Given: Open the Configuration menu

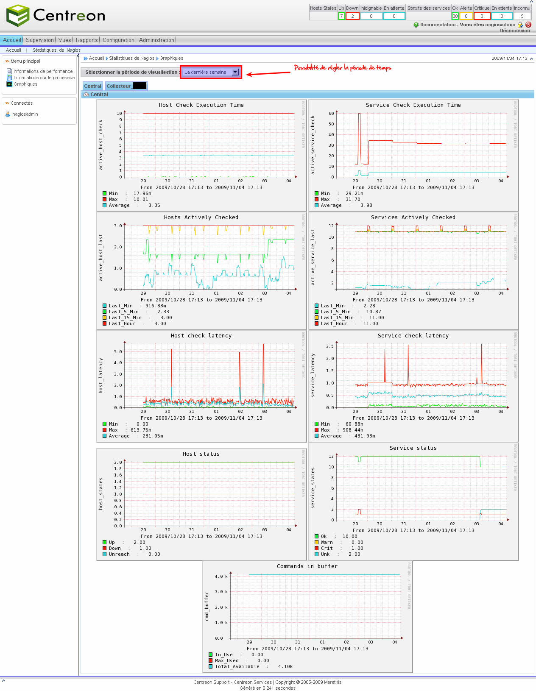Looking at the screenshot, I should (x=118, y=40).
